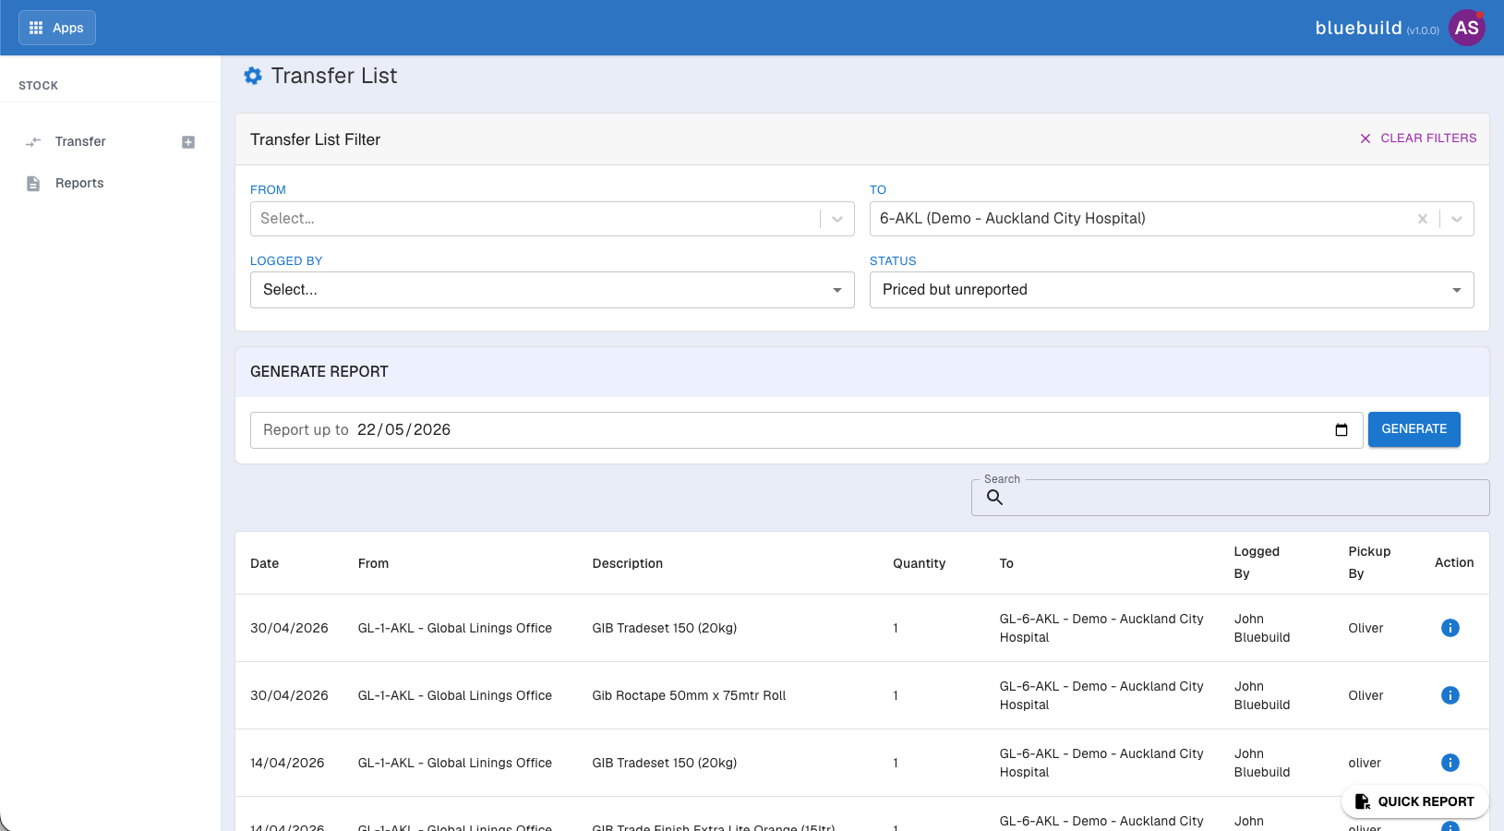1504x831 pixels.
Task: Click the Pickup By column header
Action: click(1369, 562)
